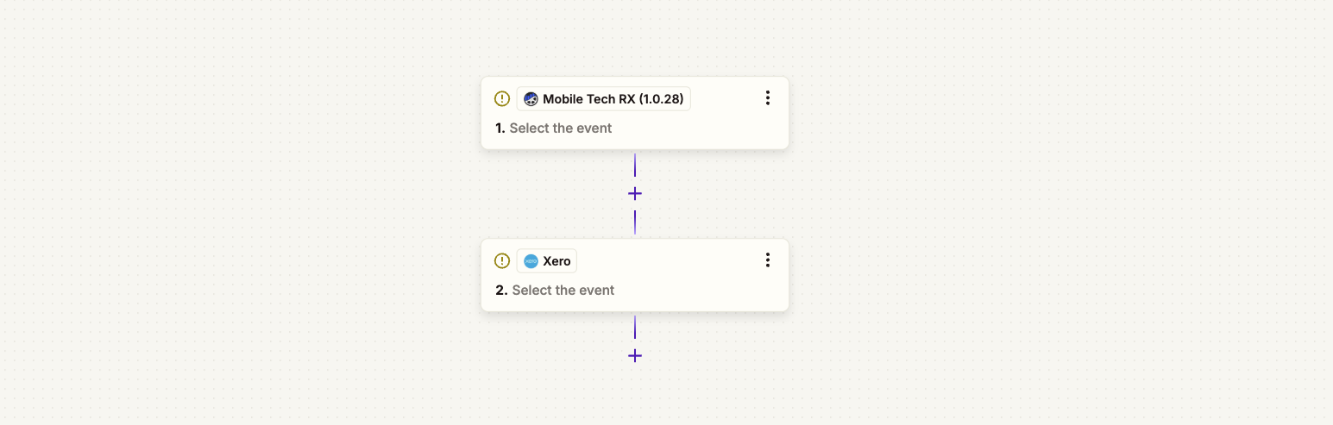
Task: Click the warning icon on Mobile Tech RX step
Action: click(x=502, y=99)
